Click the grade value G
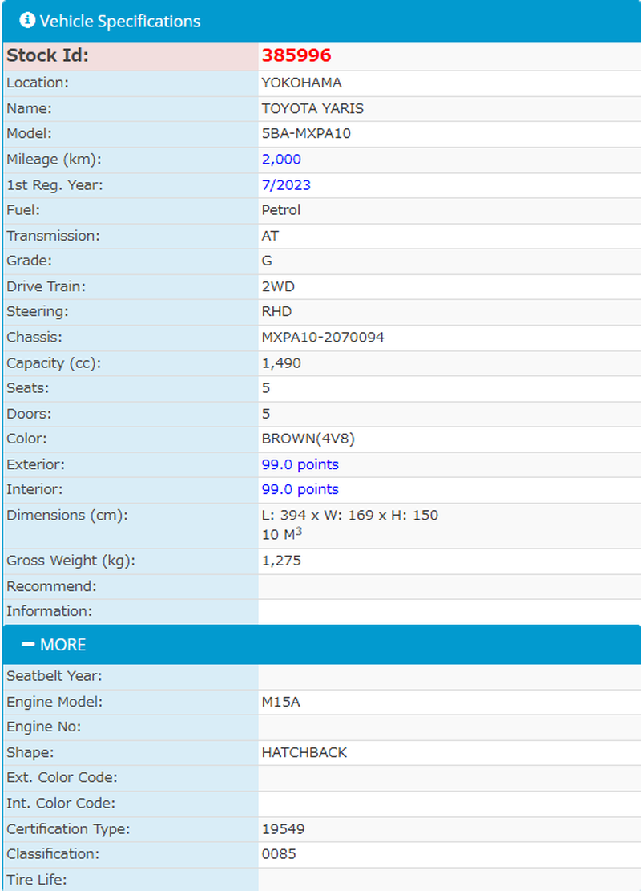The height and width of the screenshot is (891, 641). (x=267, y=261)
